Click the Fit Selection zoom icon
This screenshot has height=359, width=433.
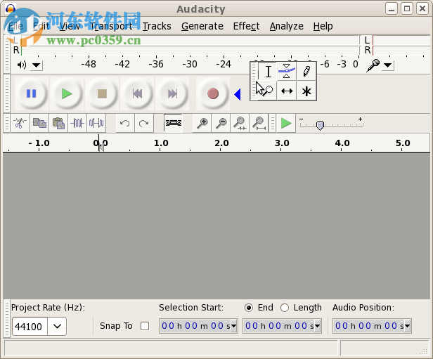(x=240, y=123)
